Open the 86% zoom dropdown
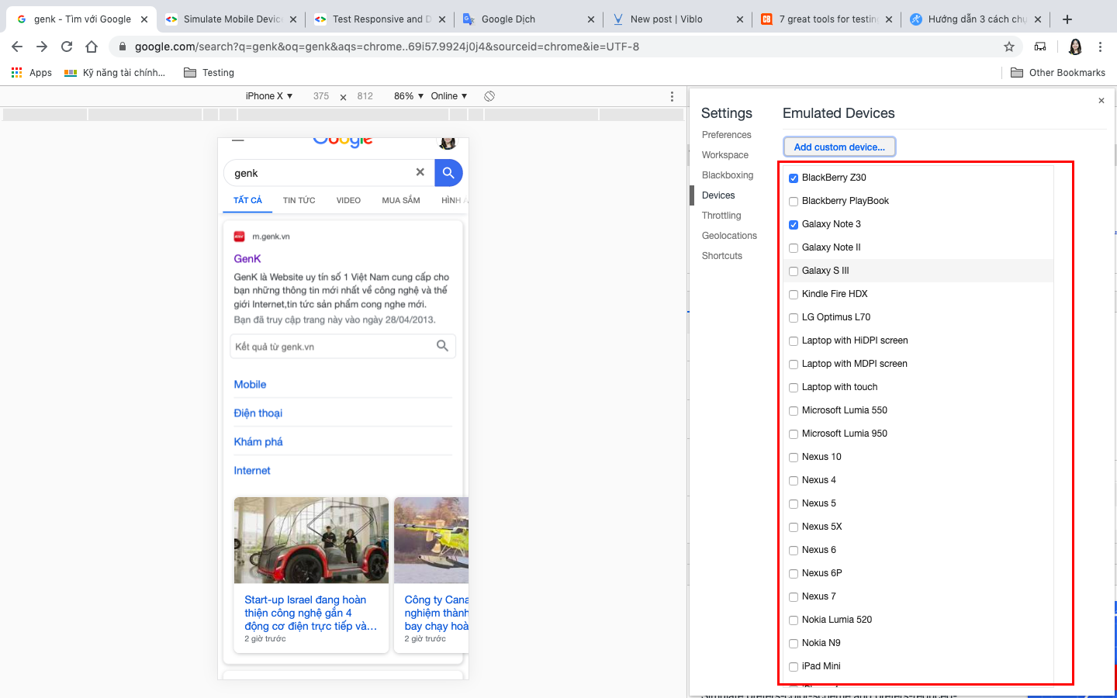The width and height of the screenshot is (1117, 698). point(409,96)
